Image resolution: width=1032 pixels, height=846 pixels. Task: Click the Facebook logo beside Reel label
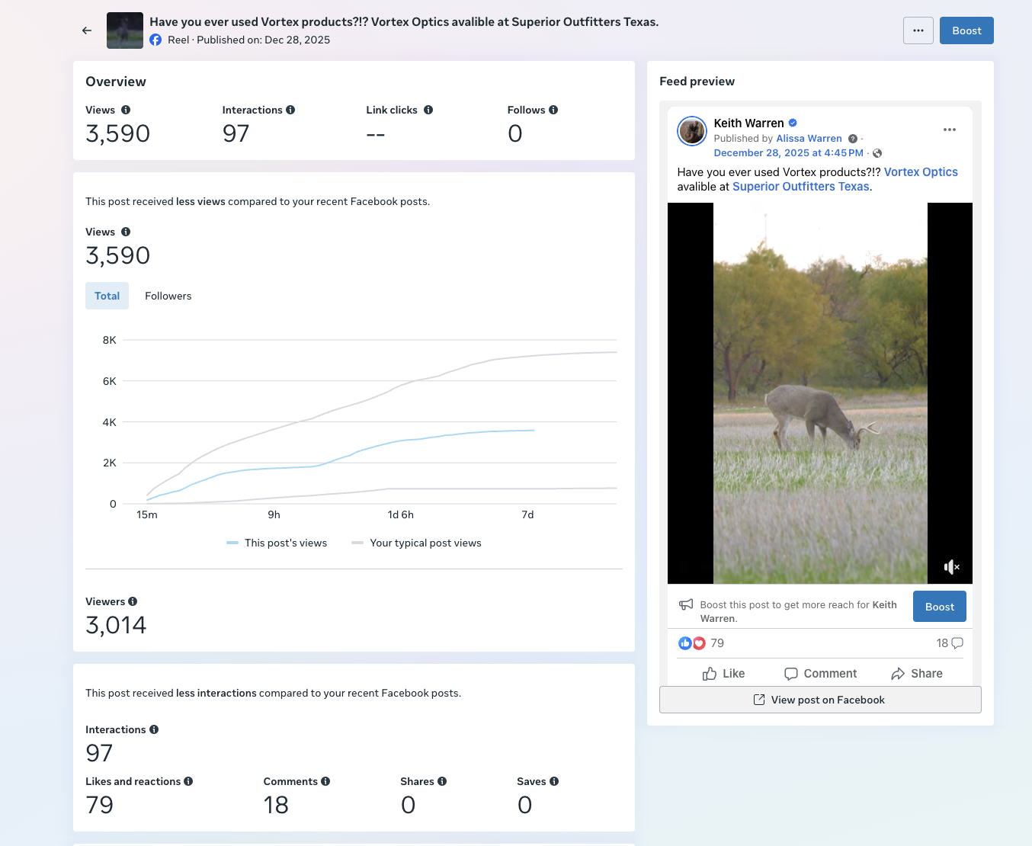155,40
